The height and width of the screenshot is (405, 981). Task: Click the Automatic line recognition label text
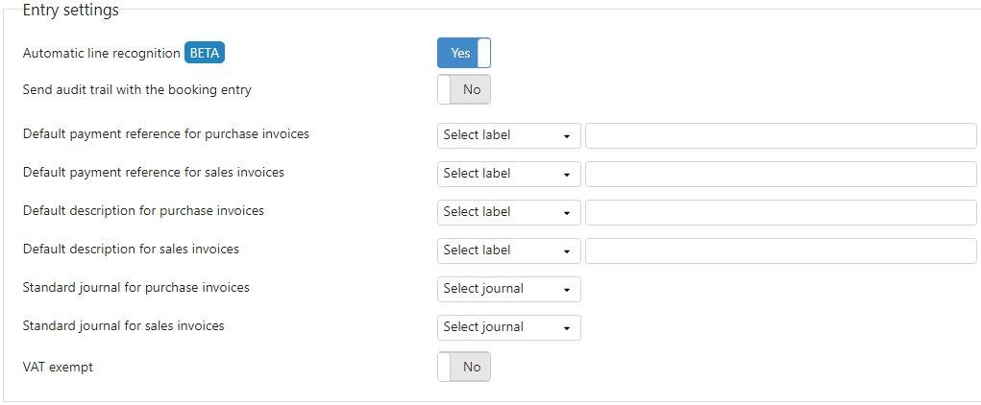[x=101, y=54]
